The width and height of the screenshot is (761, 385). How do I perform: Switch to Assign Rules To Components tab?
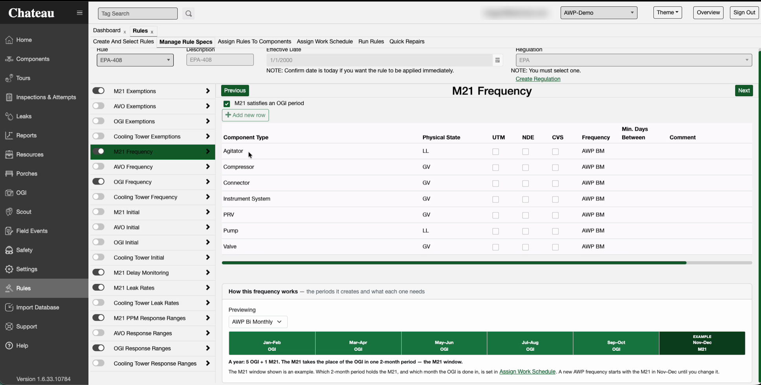pos(255,42)
